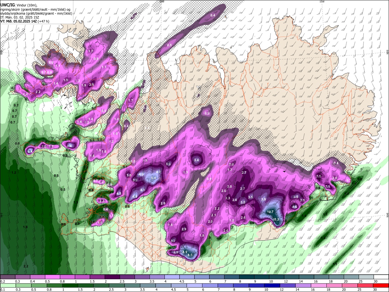Click the 3.1 snowfall value
The height and width of the screenshot is (292, 389).
(328, 186)
